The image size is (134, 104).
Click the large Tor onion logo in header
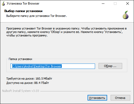(126, 15)
